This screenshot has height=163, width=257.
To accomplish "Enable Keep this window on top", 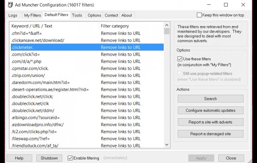I will point(199,15).
